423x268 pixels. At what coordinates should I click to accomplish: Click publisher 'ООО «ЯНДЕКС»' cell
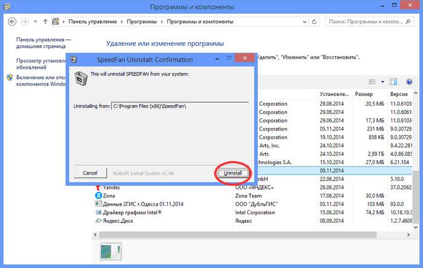pos(254,187)
